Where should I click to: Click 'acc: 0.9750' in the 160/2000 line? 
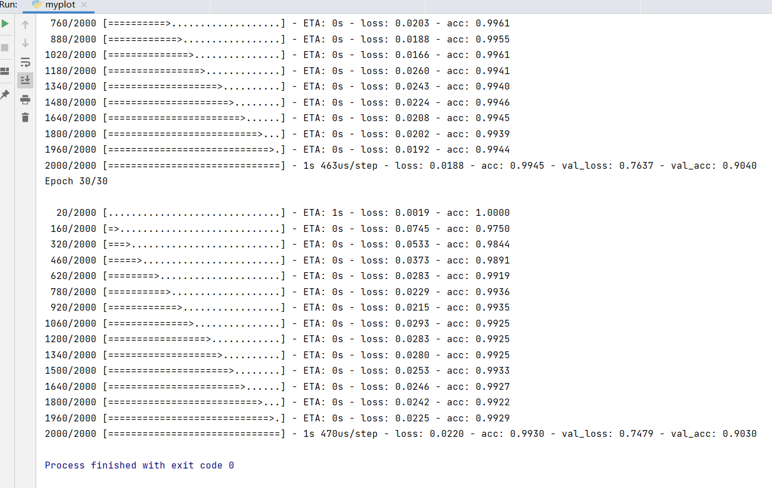pyautogui.click(x=478, y=229)
